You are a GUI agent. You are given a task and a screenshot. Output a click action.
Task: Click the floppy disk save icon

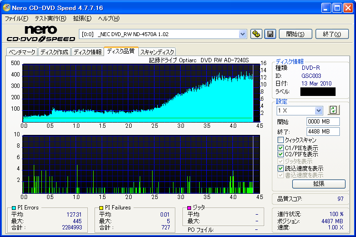[270, 34]
